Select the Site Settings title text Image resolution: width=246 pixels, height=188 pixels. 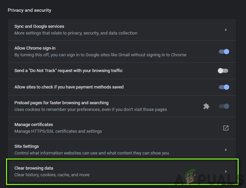click(x=27, y=146)
